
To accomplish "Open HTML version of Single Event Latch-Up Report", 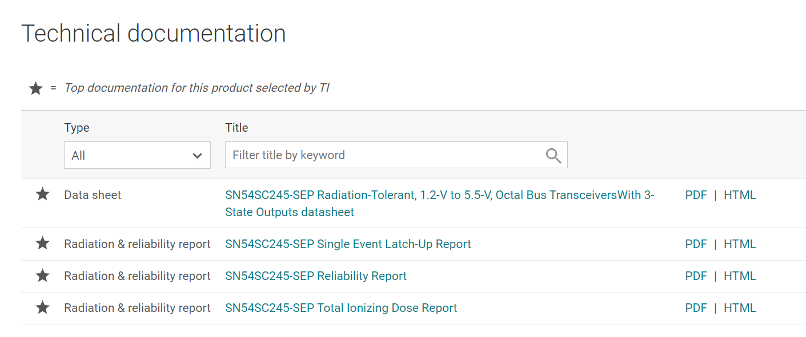I will (740, 244).
